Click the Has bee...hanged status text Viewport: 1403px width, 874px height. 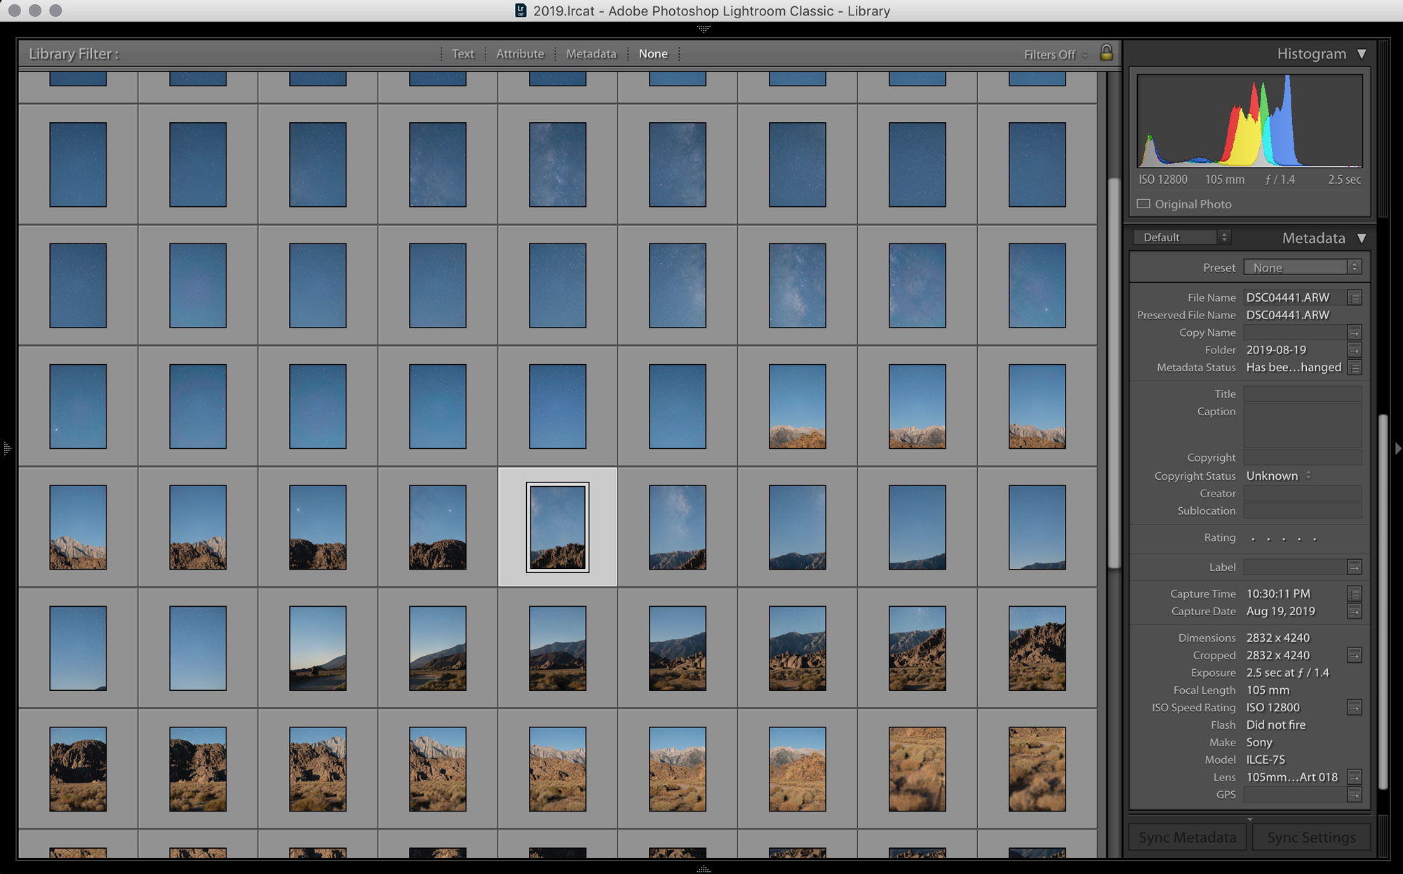1294,368
